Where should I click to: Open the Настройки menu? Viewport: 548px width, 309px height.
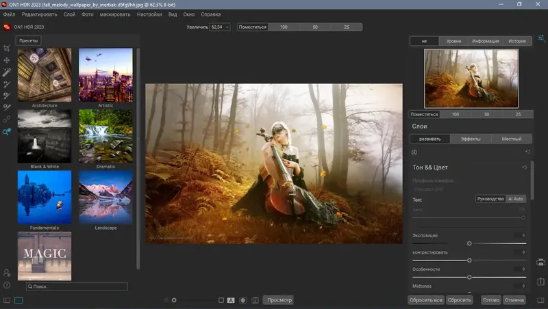(x=149, y=14)
